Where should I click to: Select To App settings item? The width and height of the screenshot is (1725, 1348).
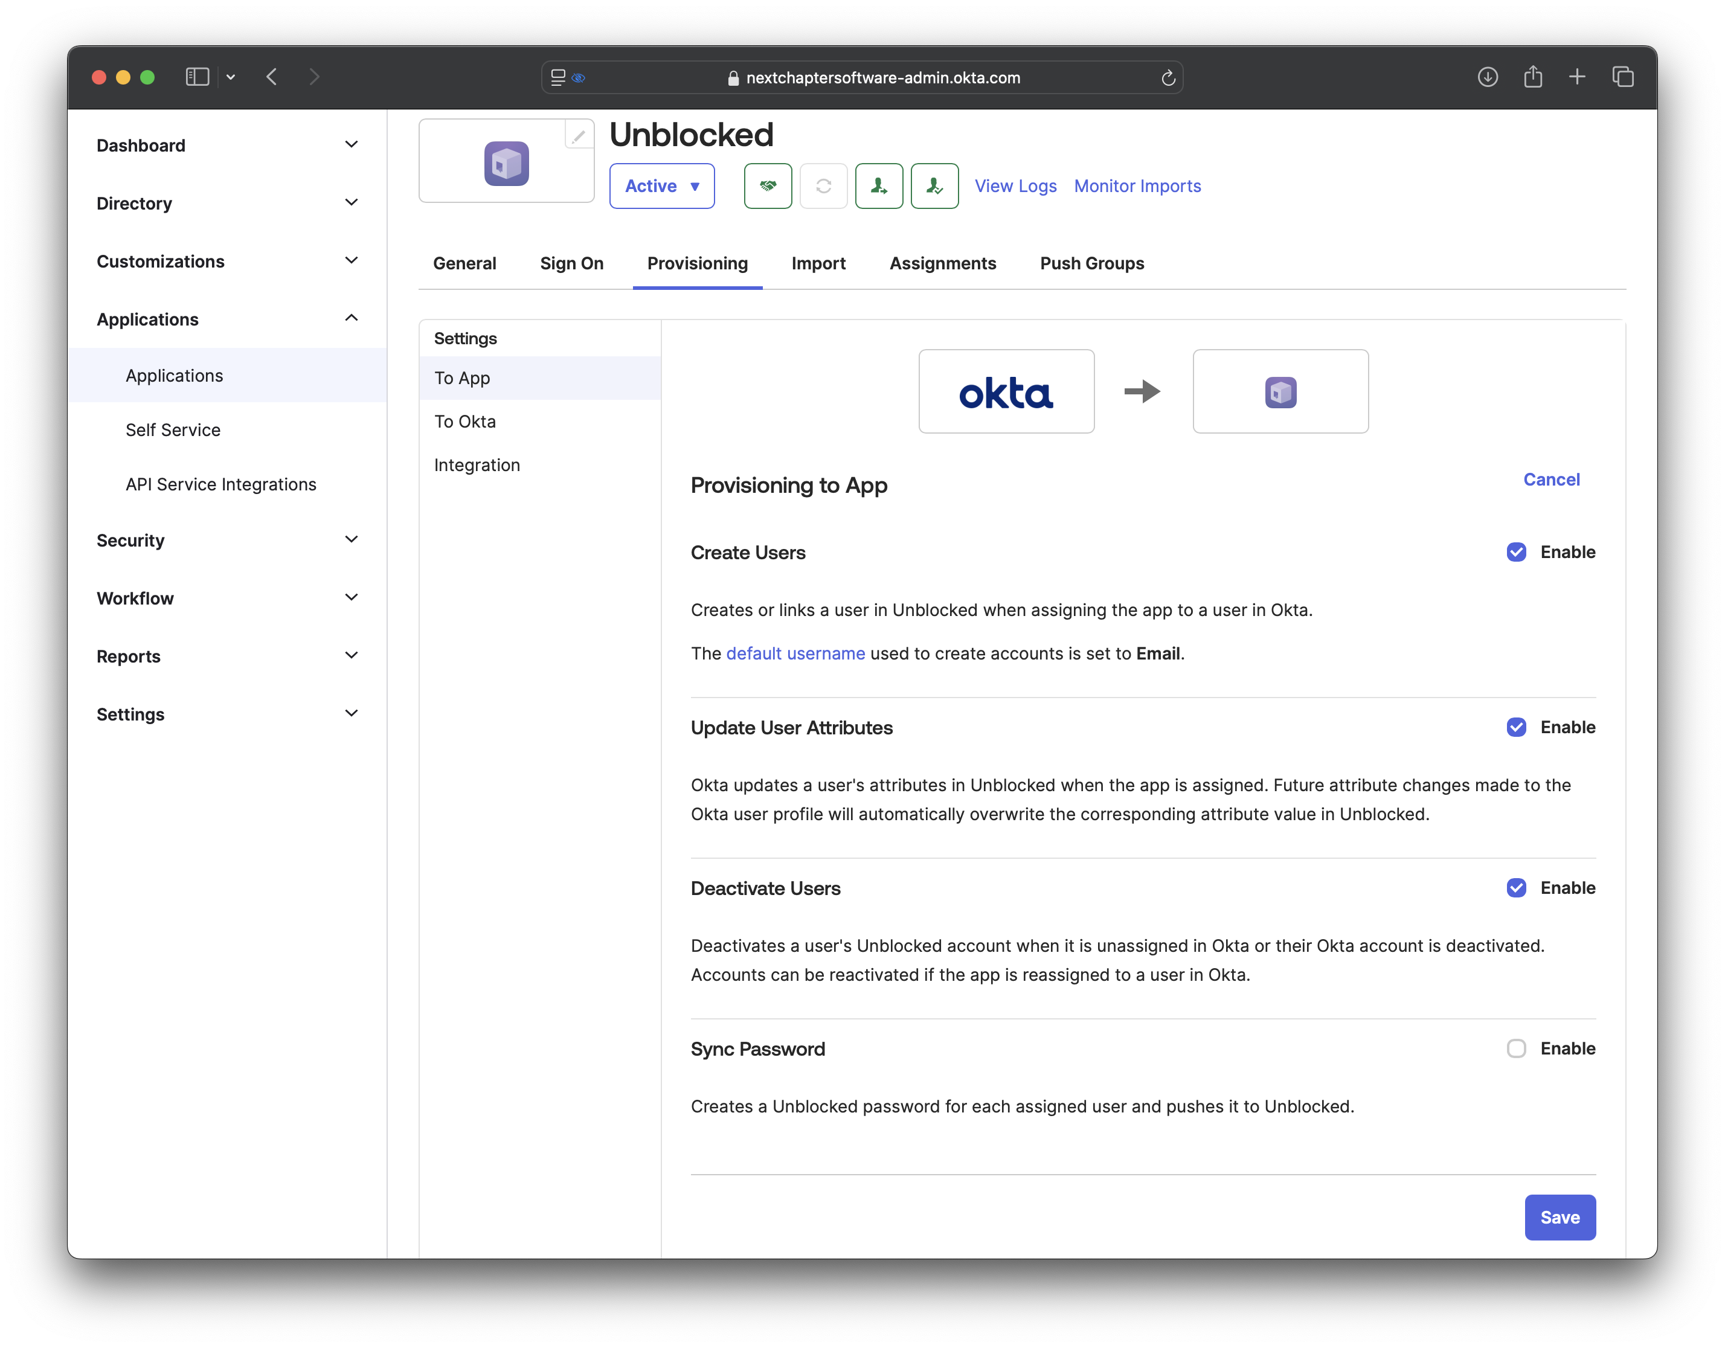[540, 378]
